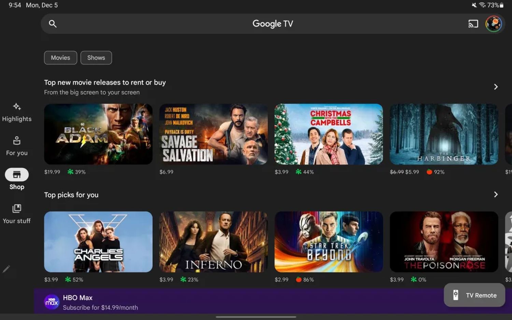
Task: Open The Poison Rose movie
Action: [x=444, y=242]
